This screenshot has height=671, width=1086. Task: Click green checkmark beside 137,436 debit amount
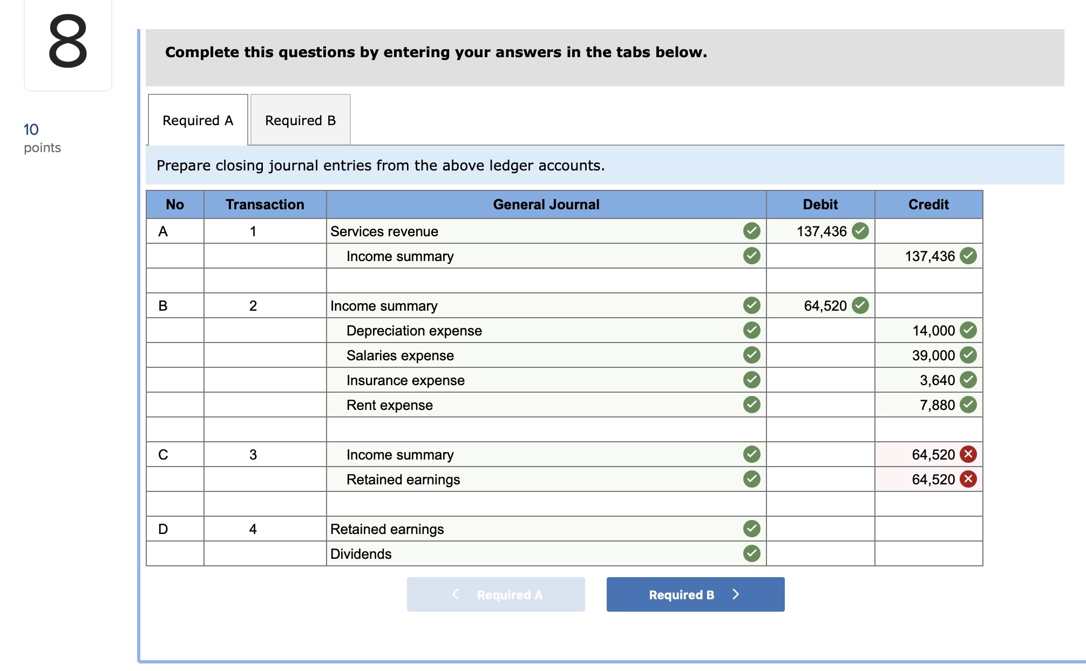point(860,231)
